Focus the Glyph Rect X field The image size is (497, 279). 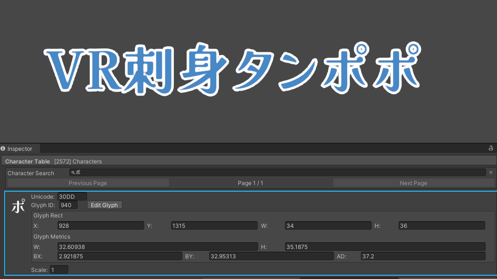pyautogui.click(x=100, y=226)
